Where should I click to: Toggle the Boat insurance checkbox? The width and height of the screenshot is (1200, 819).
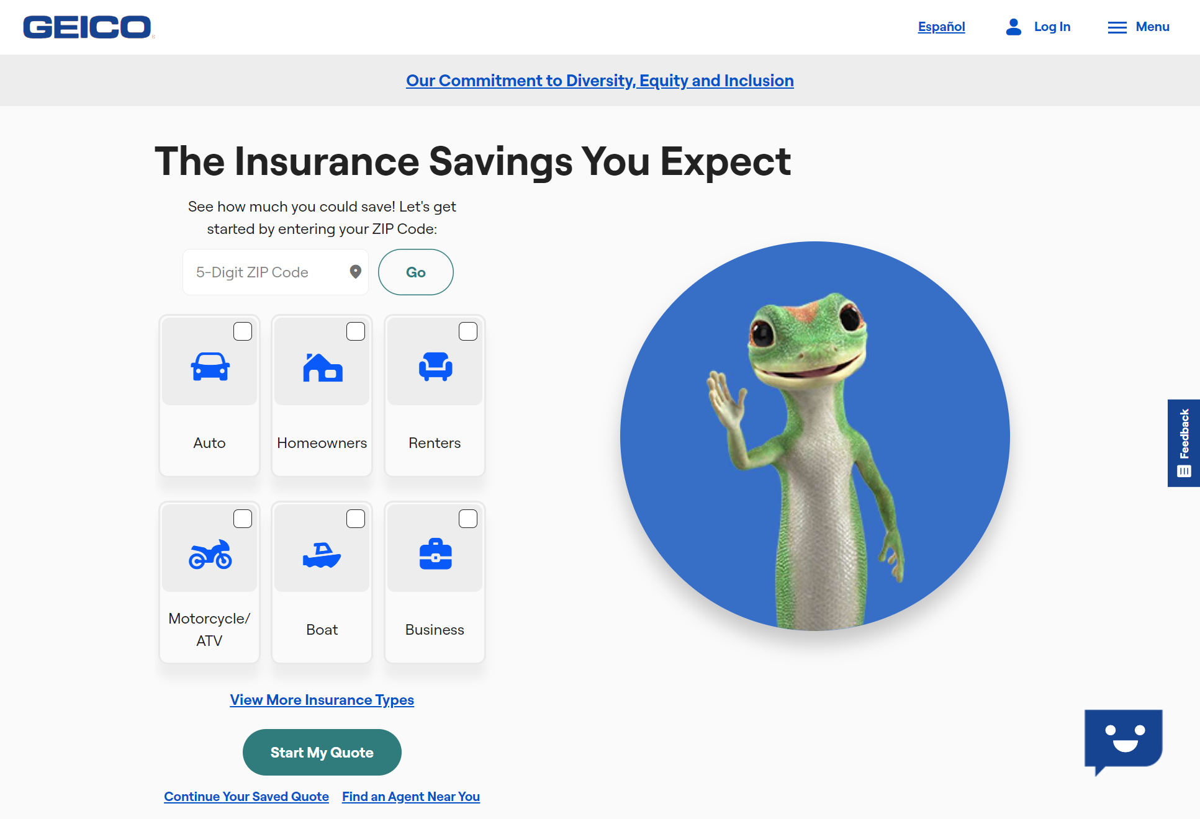354,517
